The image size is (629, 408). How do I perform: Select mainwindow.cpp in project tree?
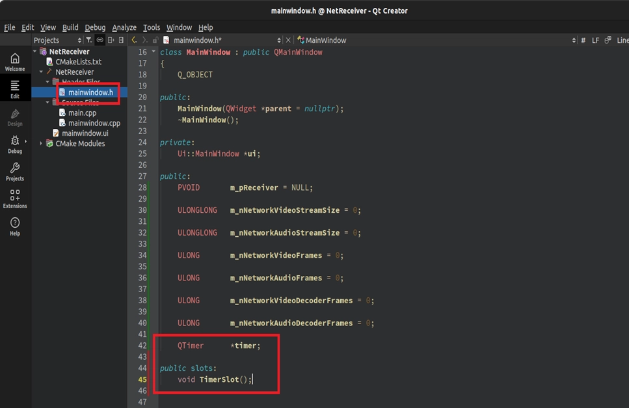(x=94, y=123)
